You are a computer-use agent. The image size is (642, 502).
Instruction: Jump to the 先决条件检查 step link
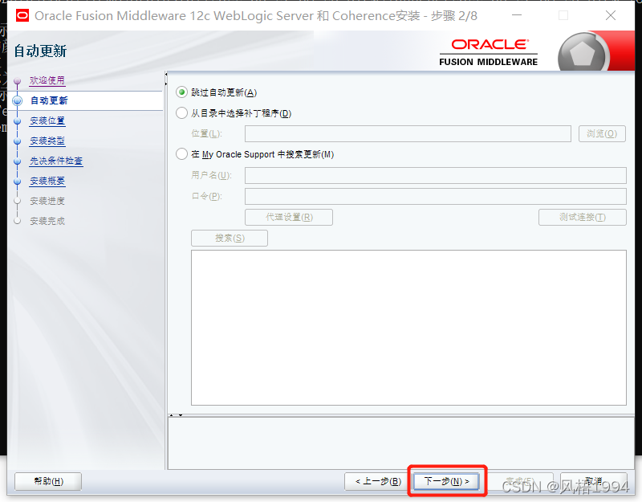[56, 161]
